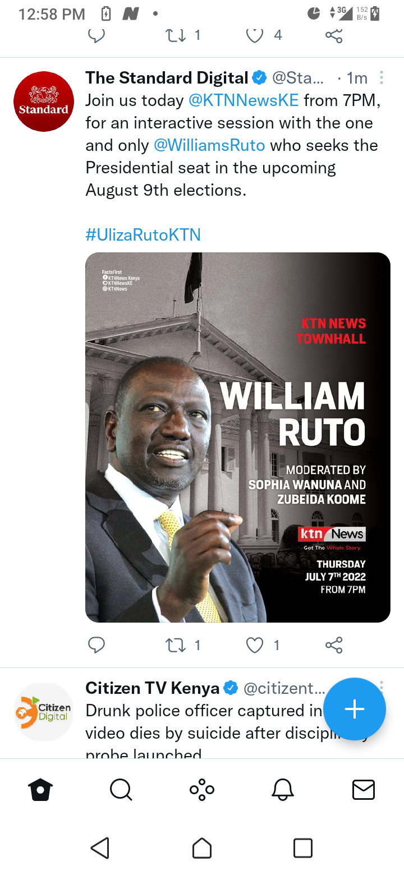Tap the Android back navigation button
The width and height of the screenshot is (404, 875).
(100, 848)
